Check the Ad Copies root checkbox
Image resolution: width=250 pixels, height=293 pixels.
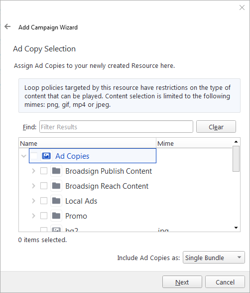tap(34, 156)
